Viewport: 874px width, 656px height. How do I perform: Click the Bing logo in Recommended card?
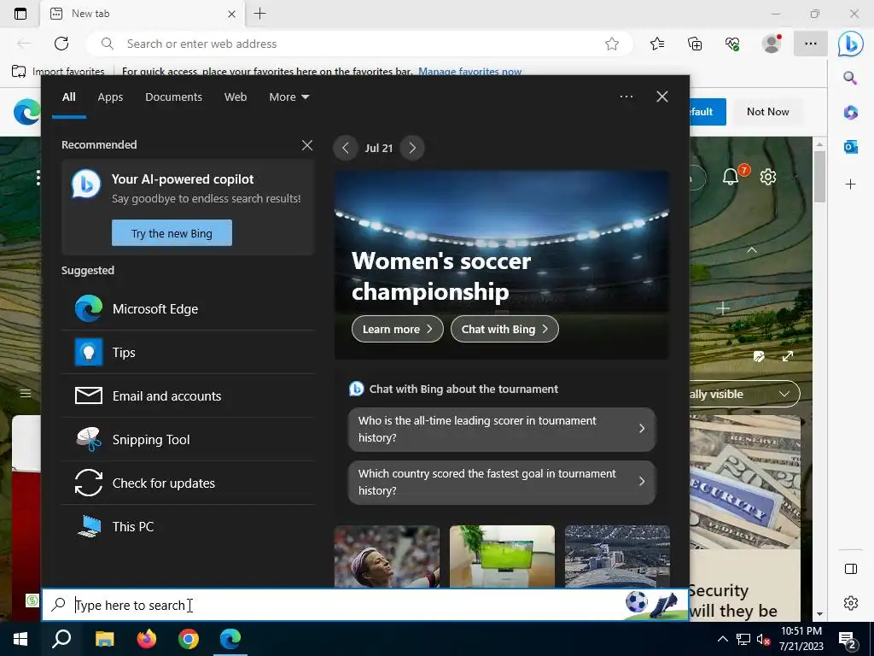click(x=86, y=184)
